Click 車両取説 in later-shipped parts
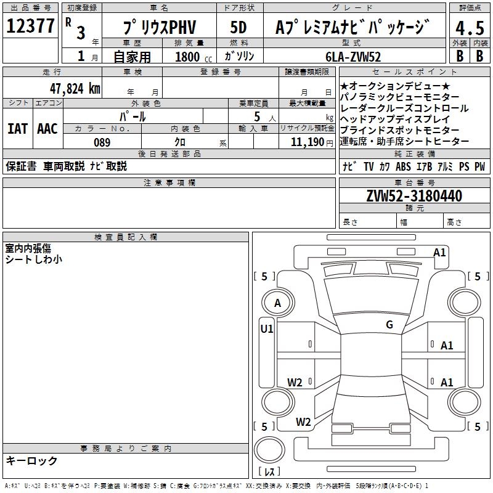Image resolution: width=493 pixels, height=493 pixels. pos(64,166)
